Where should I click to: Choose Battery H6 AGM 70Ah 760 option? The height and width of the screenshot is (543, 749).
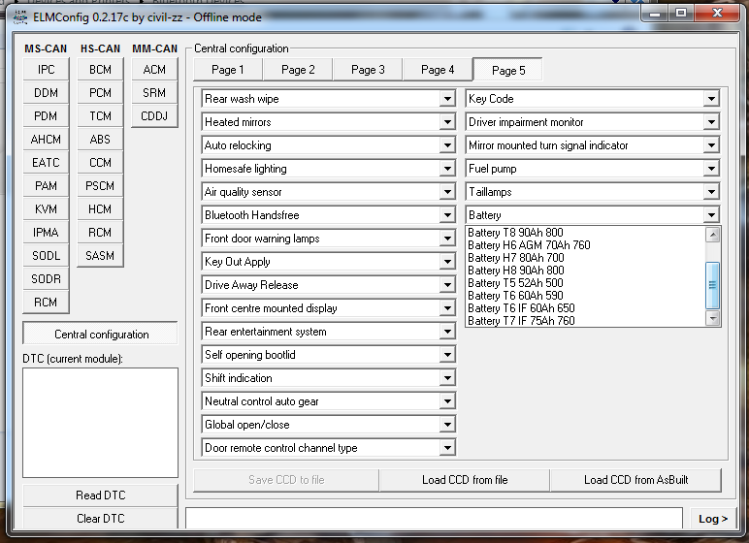pyautogui.click(x=529, y=245)
